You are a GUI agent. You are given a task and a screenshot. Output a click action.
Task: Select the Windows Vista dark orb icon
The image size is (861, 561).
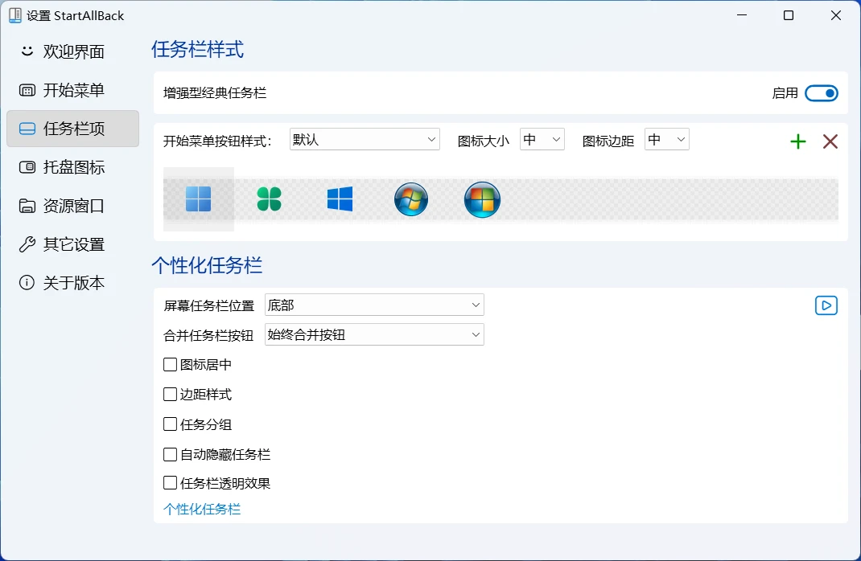click(x=482, y=199)
